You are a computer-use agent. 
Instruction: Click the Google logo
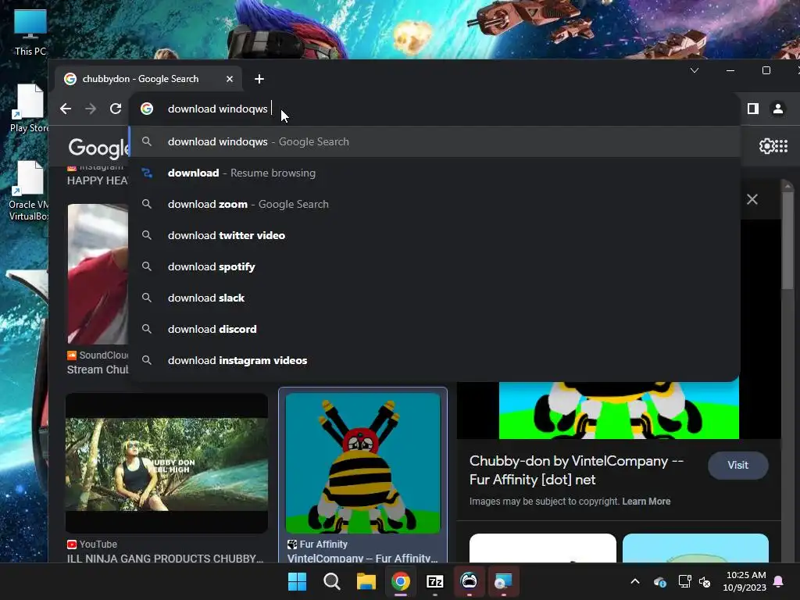pyautogui.click(x=98, y=148)
